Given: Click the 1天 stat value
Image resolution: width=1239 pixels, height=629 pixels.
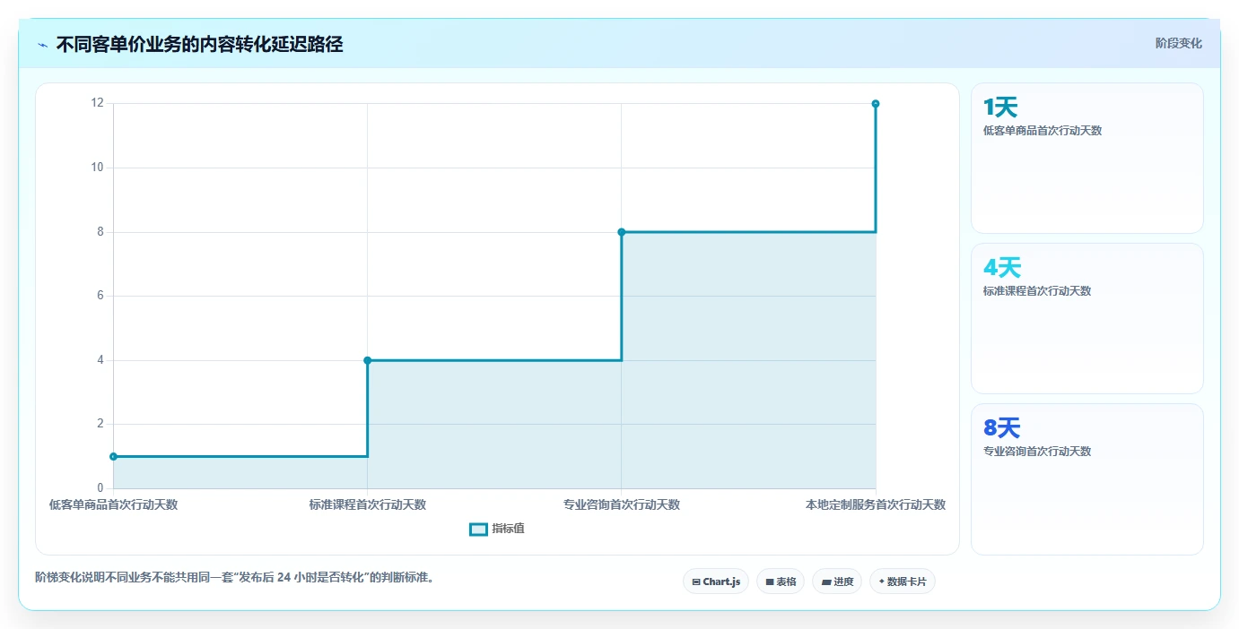Looking at the screenshot, I should click(1000, 108).
